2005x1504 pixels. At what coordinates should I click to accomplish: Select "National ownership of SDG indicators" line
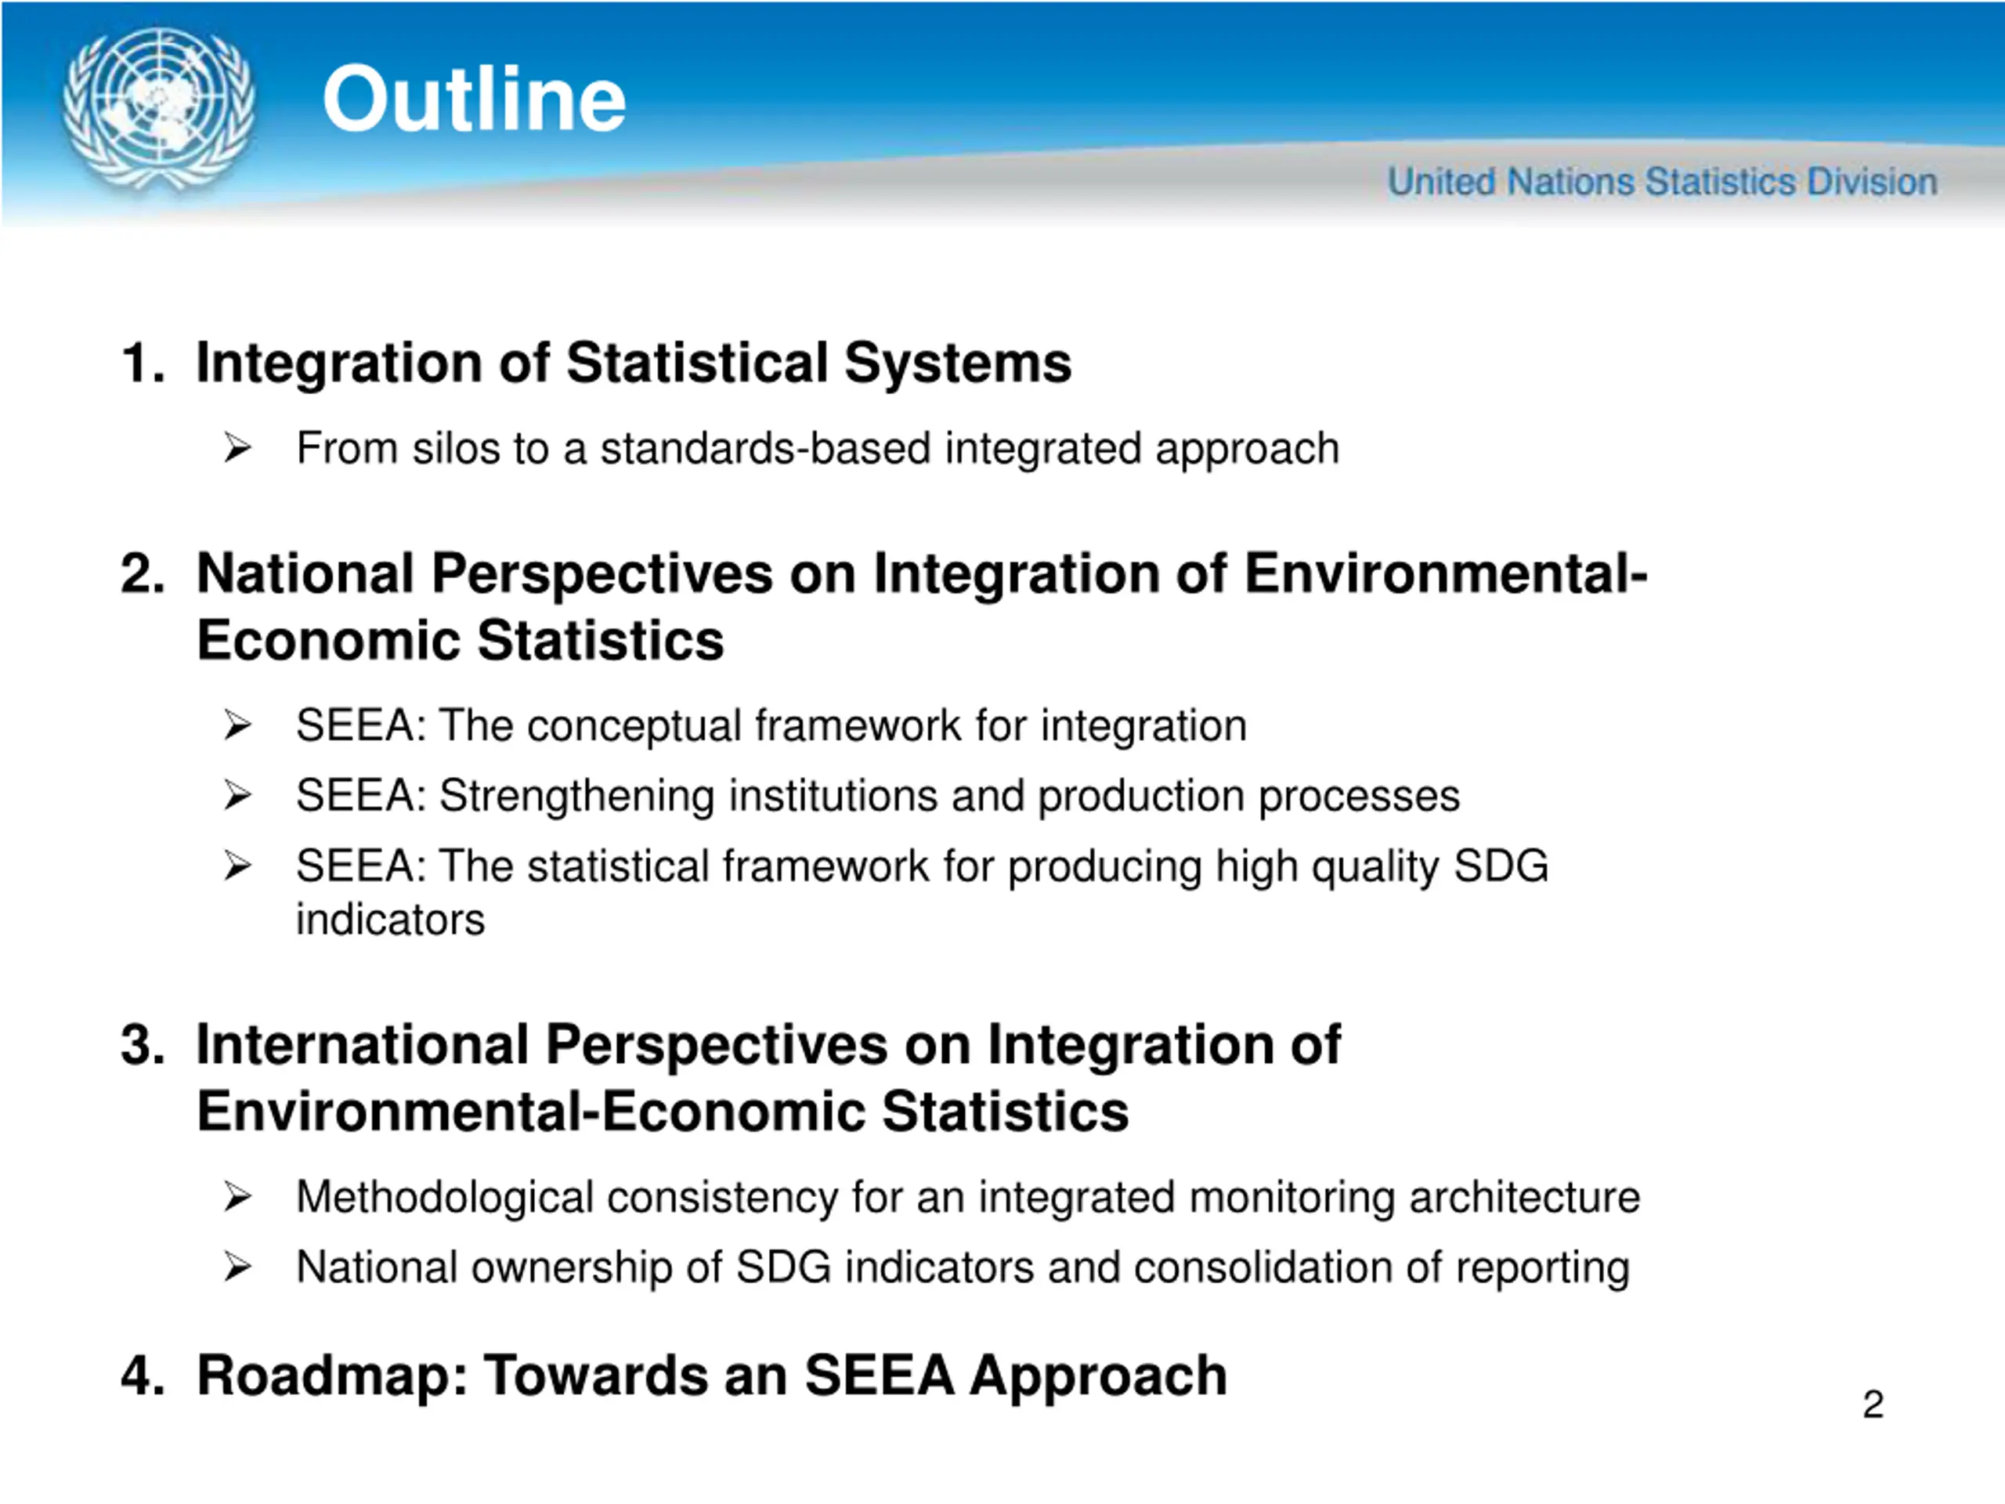coord(963,1267)
